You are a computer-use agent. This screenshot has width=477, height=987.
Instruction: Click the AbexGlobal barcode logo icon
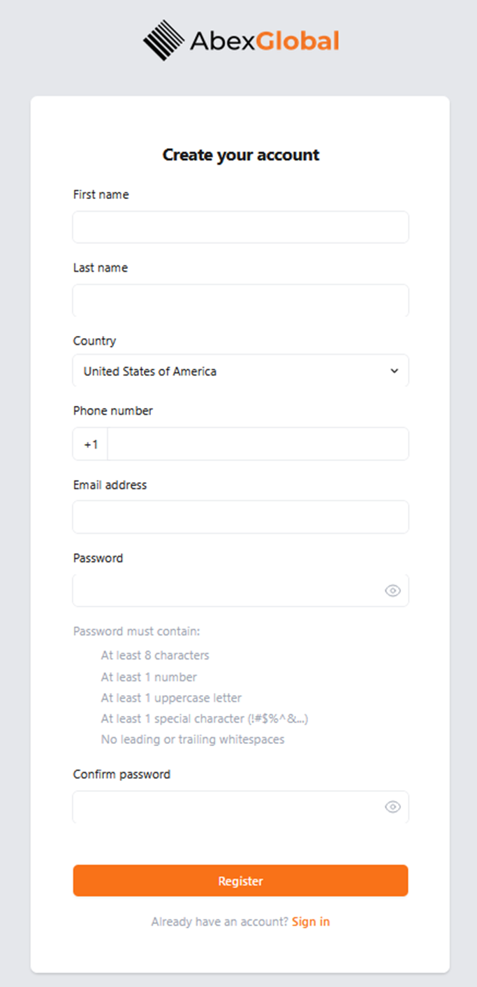pyautogui.click(x=163, y=41)
